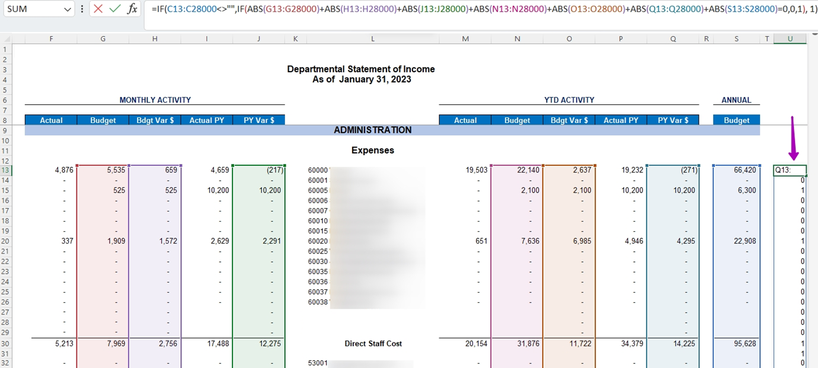Click the 'Direct Staff Cost' label

[x=373, y=344]
